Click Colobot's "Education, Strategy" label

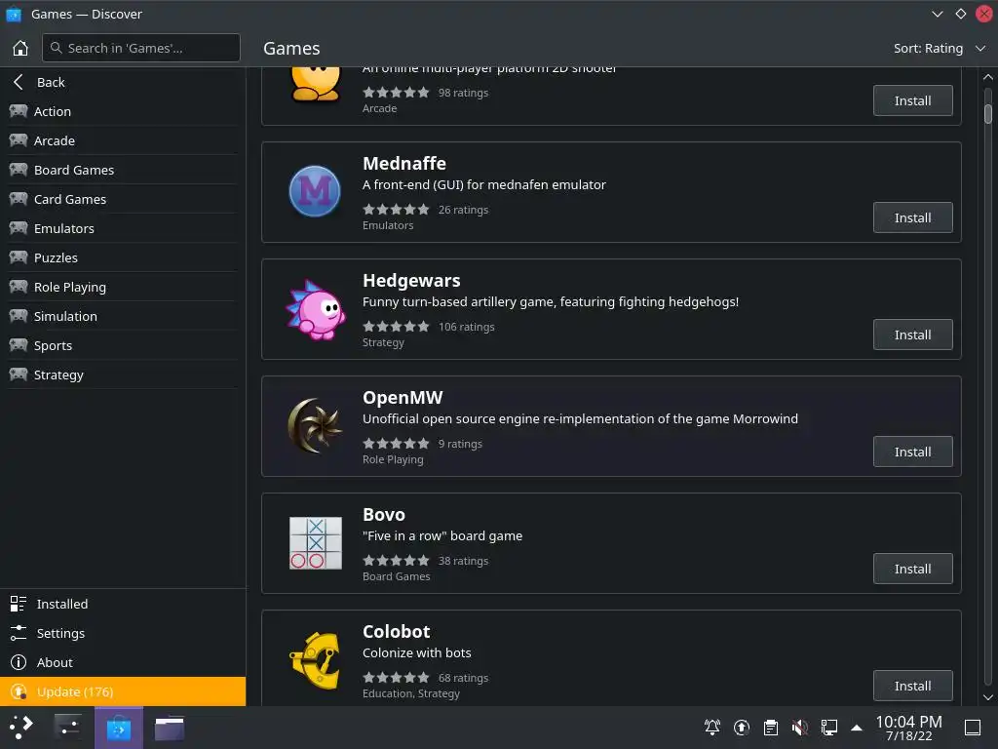click(411, 693)
